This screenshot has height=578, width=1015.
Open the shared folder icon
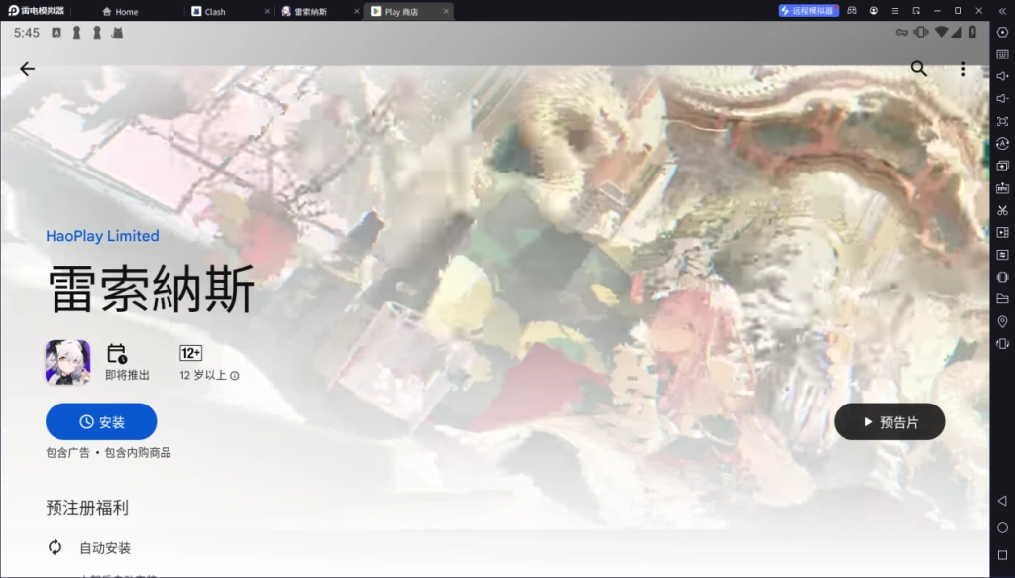[x=1003, y=299]
